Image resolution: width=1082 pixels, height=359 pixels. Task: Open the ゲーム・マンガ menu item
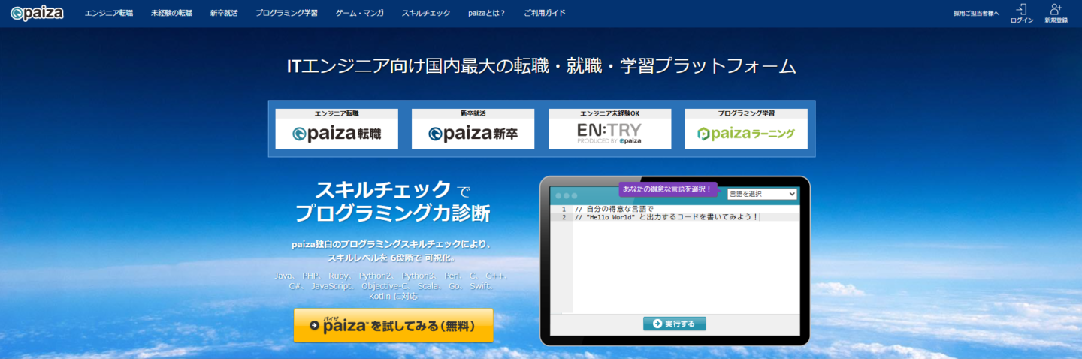358,14
